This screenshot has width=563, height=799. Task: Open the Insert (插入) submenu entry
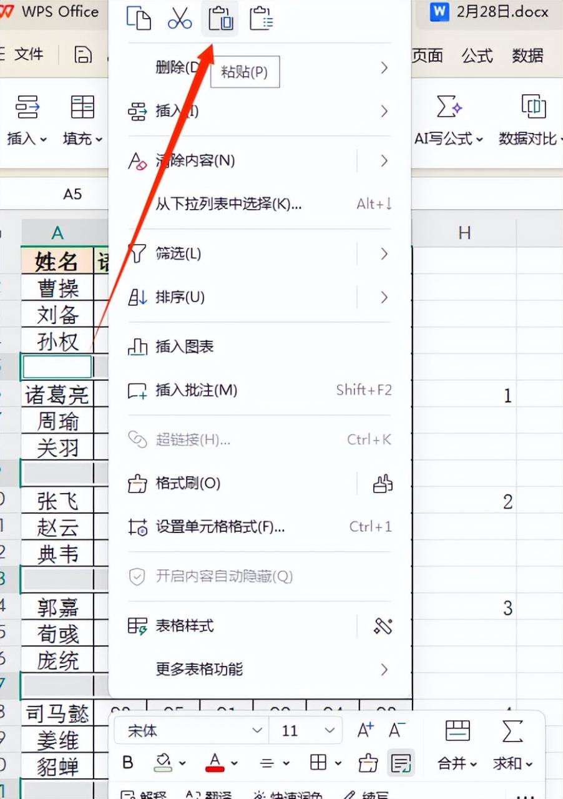(x=259, y=111)
